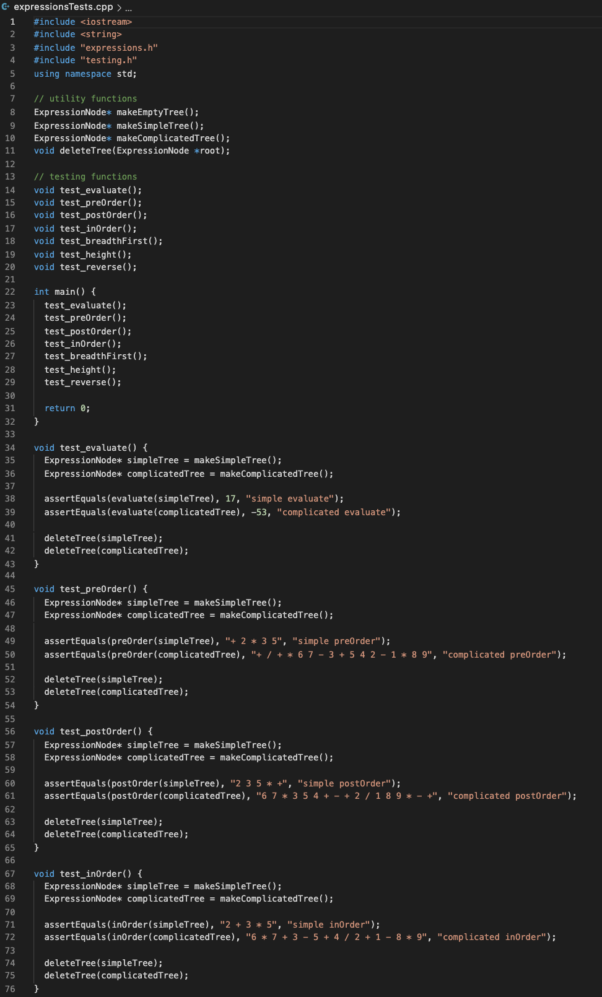Viewport: 602px width, 997px height.
Task: Click the "complicated inOrder" string literal
Action: (492, 937)
